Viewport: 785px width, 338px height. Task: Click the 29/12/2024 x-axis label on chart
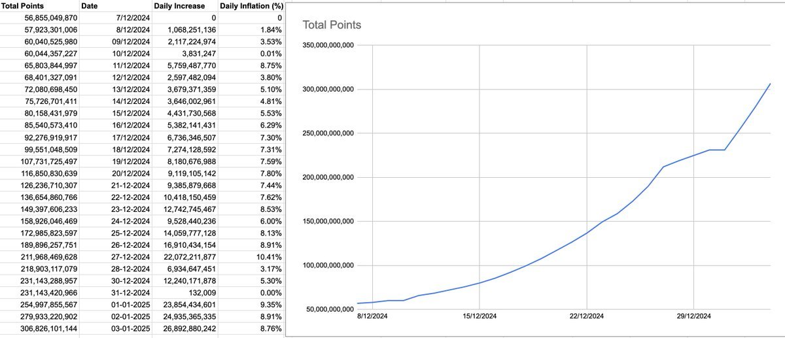693,316
